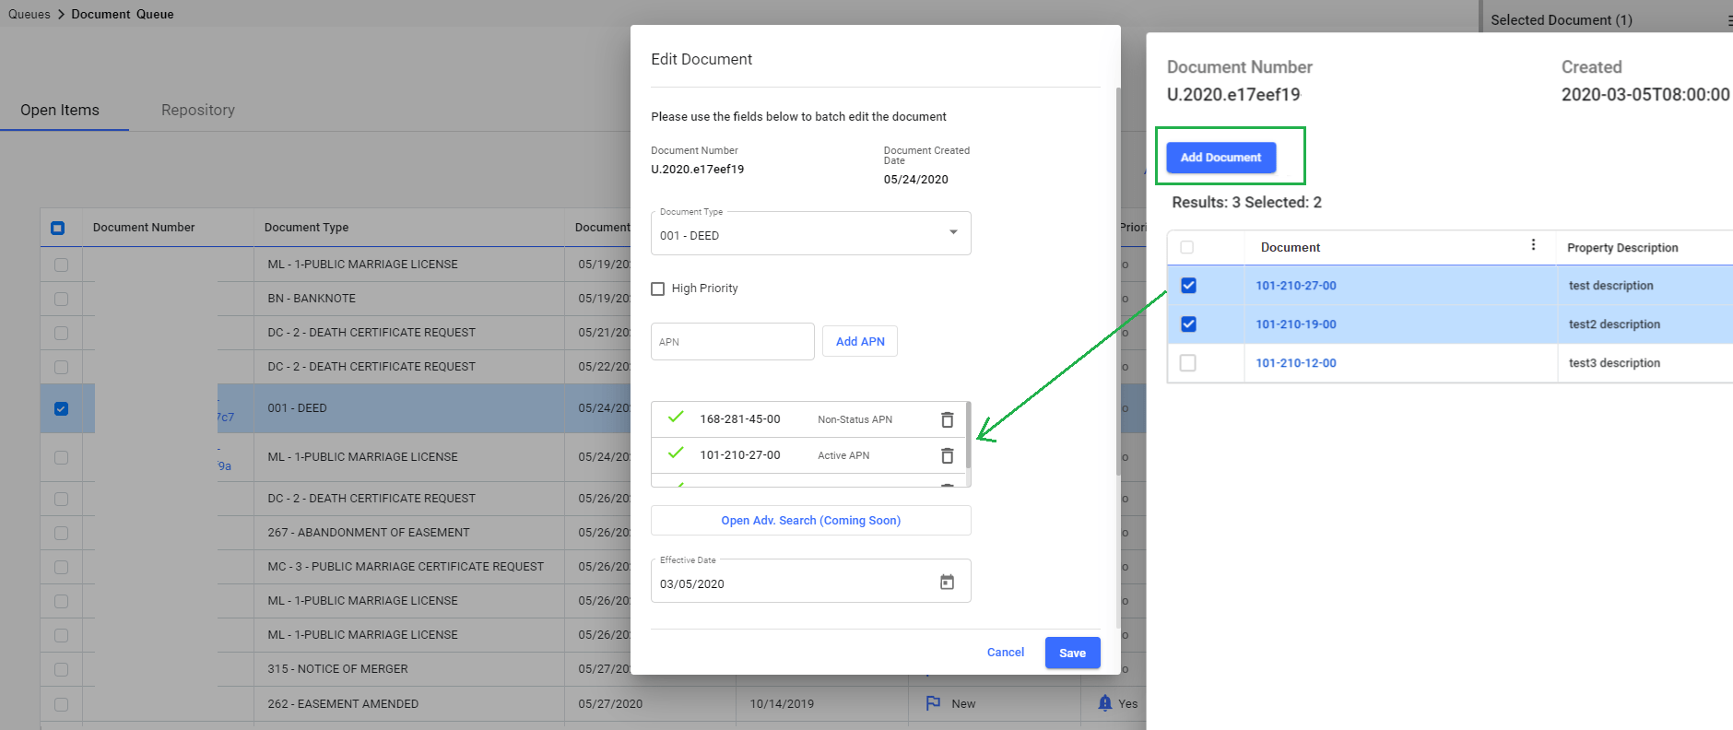
Task: Uncheck the 101-210-27-00 row checkbox
Action: [1188, 286]
